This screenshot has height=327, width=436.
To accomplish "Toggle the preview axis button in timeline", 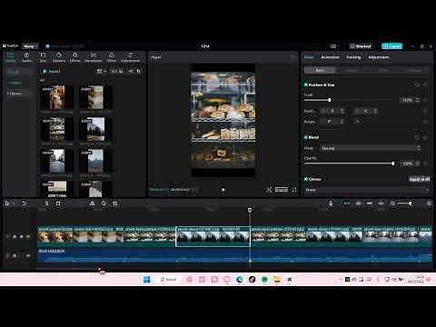I will pos(381,203).
